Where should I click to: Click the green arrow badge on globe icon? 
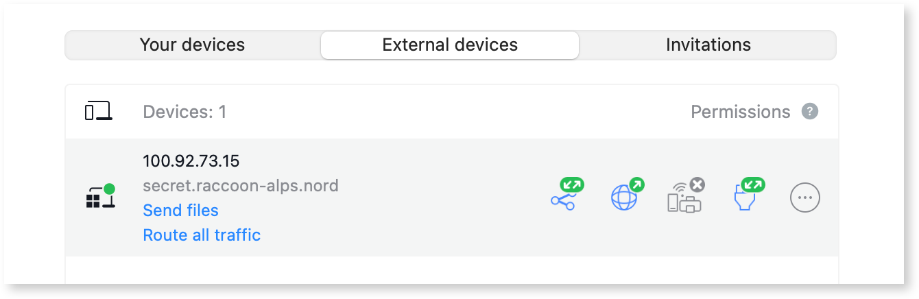point(637,184)
